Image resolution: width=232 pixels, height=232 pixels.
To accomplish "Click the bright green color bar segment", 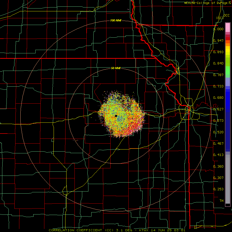I will 228,70.
